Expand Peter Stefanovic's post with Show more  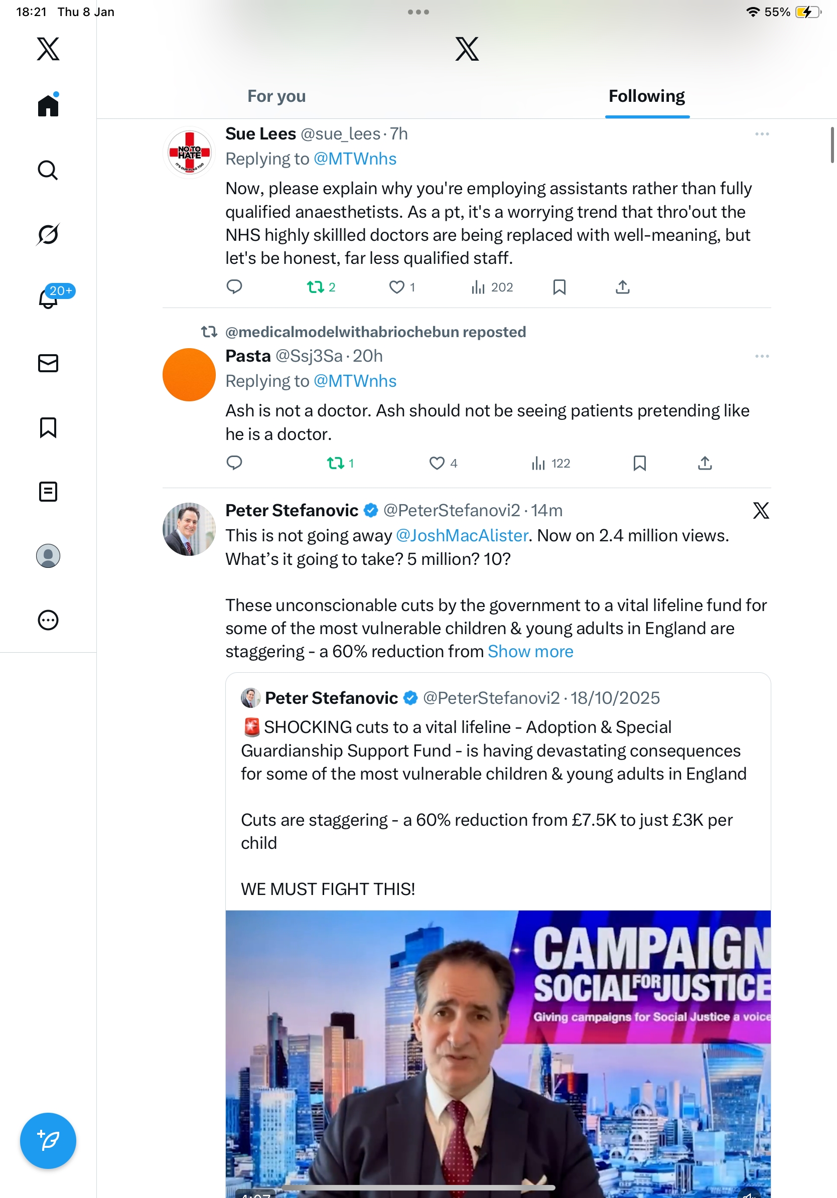(530, 651)
